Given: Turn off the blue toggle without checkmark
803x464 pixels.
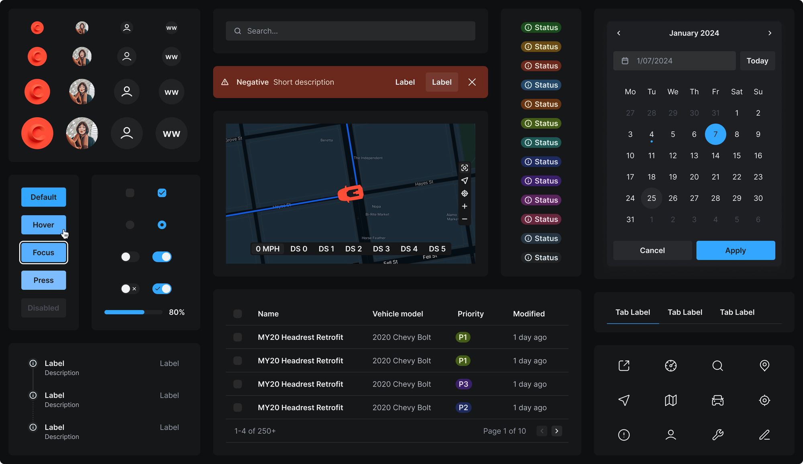Looking at the screenshot, I should tap(162, 257).
